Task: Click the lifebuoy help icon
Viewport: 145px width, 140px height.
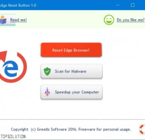Action: pyautogui.click(x=142, y=129)
